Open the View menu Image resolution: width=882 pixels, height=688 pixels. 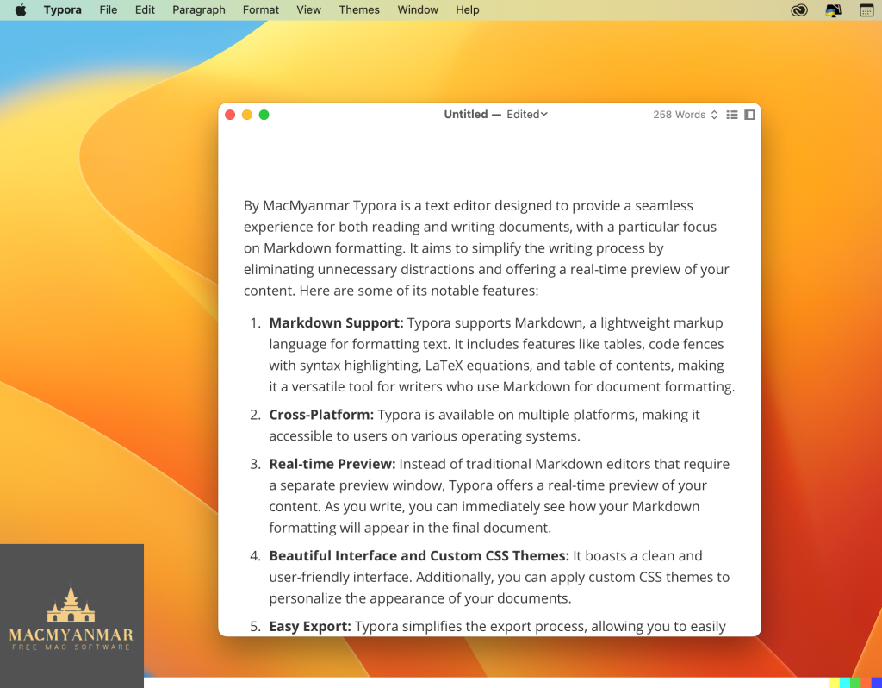pos(309,9)
